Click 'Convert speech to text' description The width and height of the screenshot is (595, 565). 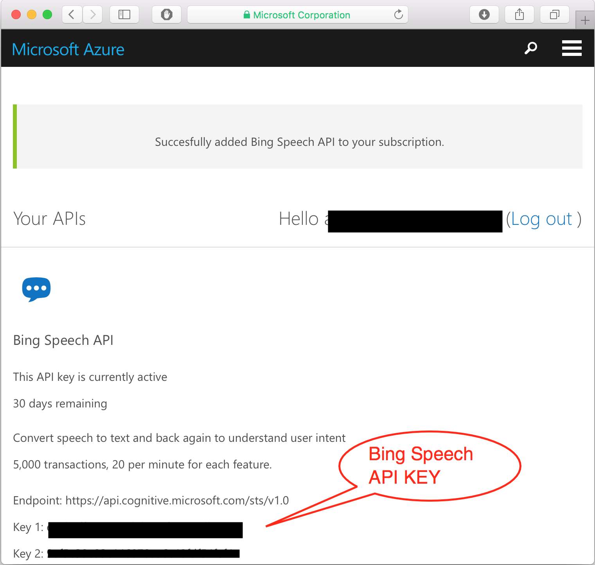click(179, 438)
